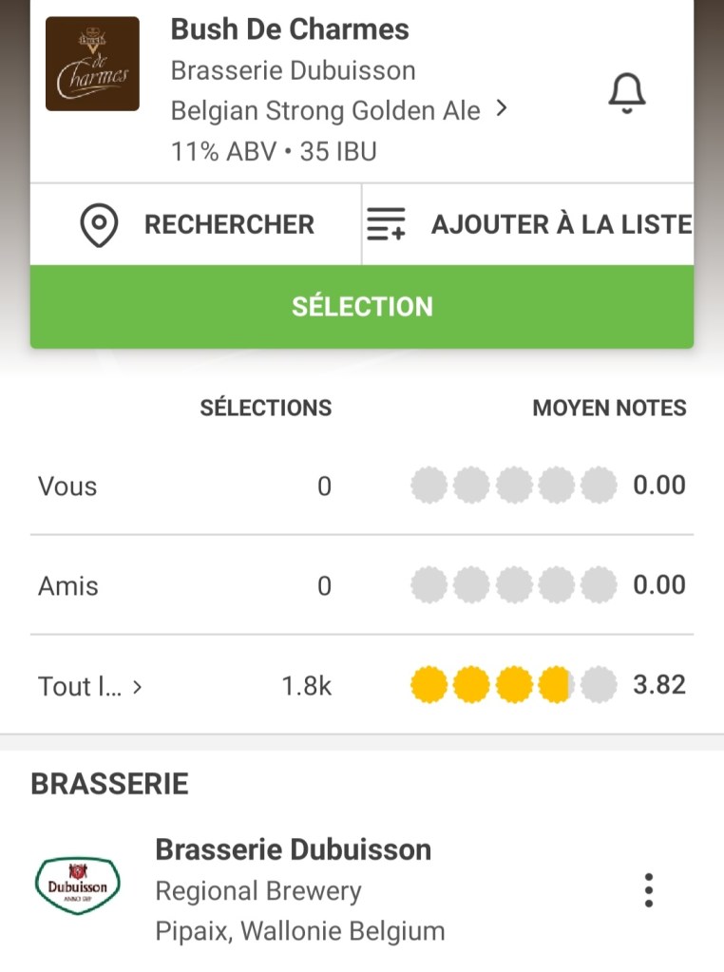
Task: Tap AJOUTER À LA LISTE
Action: pos(561,225)
